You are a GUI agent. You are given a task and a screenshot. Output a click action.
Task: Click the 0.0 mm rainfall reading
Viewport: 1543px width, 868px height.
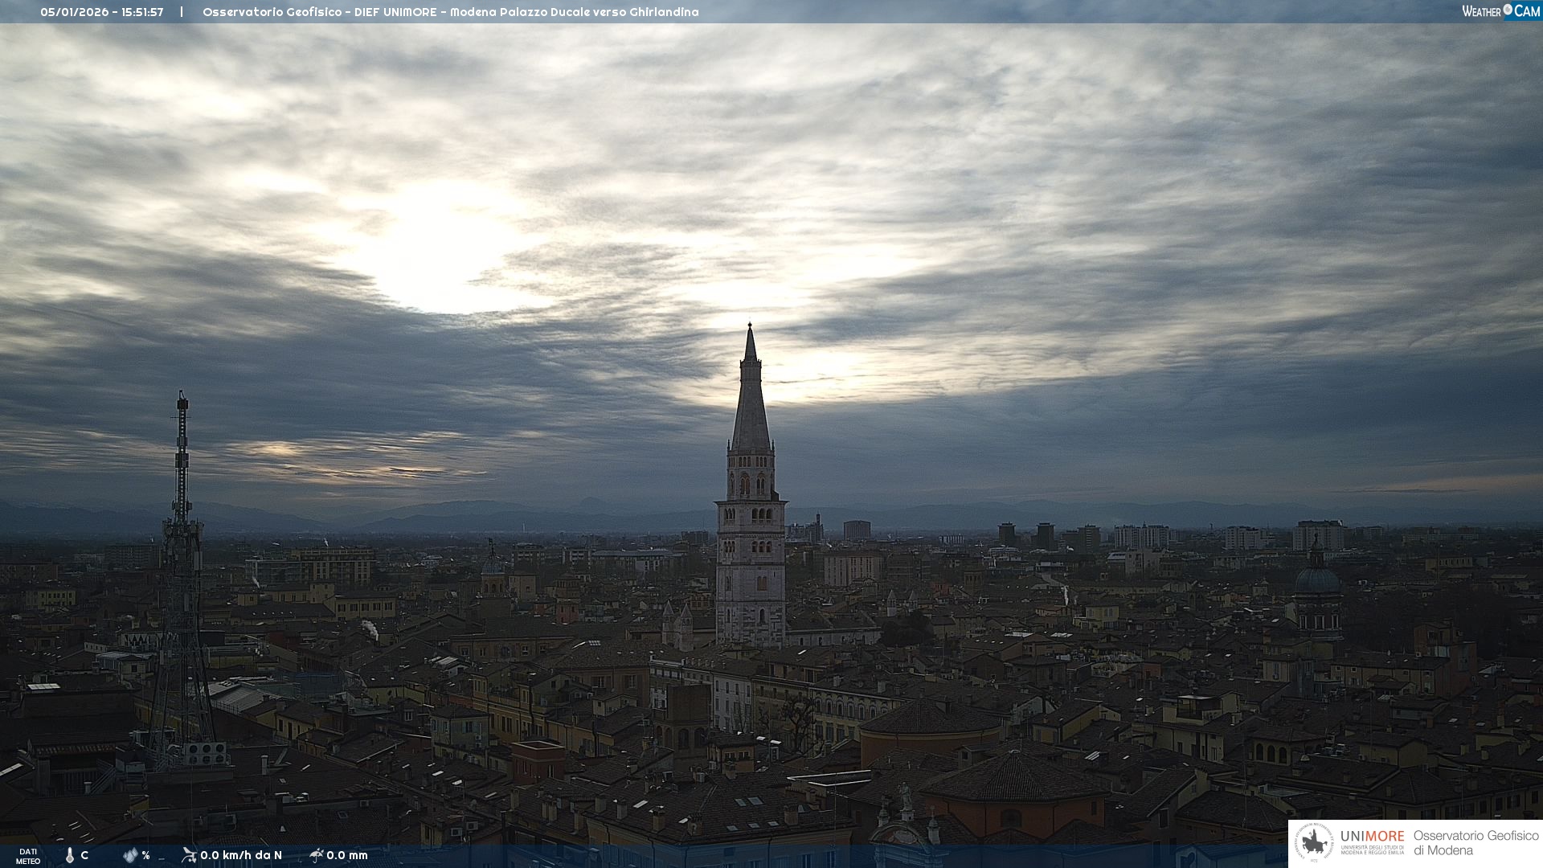click(347, 855)
